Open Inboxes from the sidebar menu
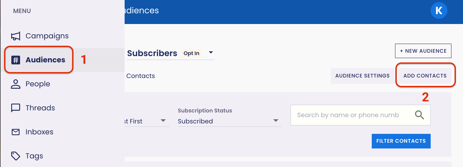Image resolution: width=463 pixels, height=167 pixels. click(x=39, y=132)
